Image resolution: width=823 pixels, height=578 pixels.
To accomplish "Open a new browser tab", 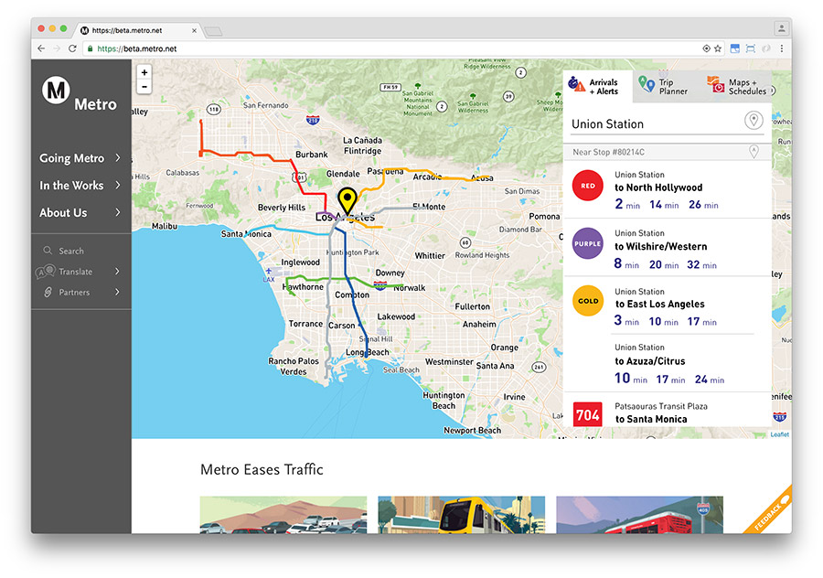I will [213, 31].
